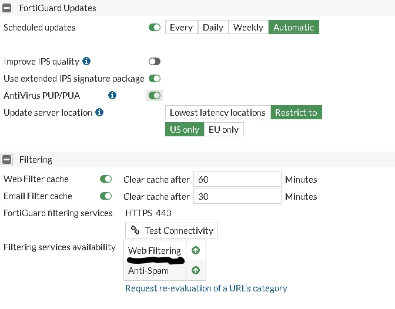The width and height of the screenshot is (395, 309).
Task: Click Web Filter clear cache minutes field
Action: coord(237,179)
